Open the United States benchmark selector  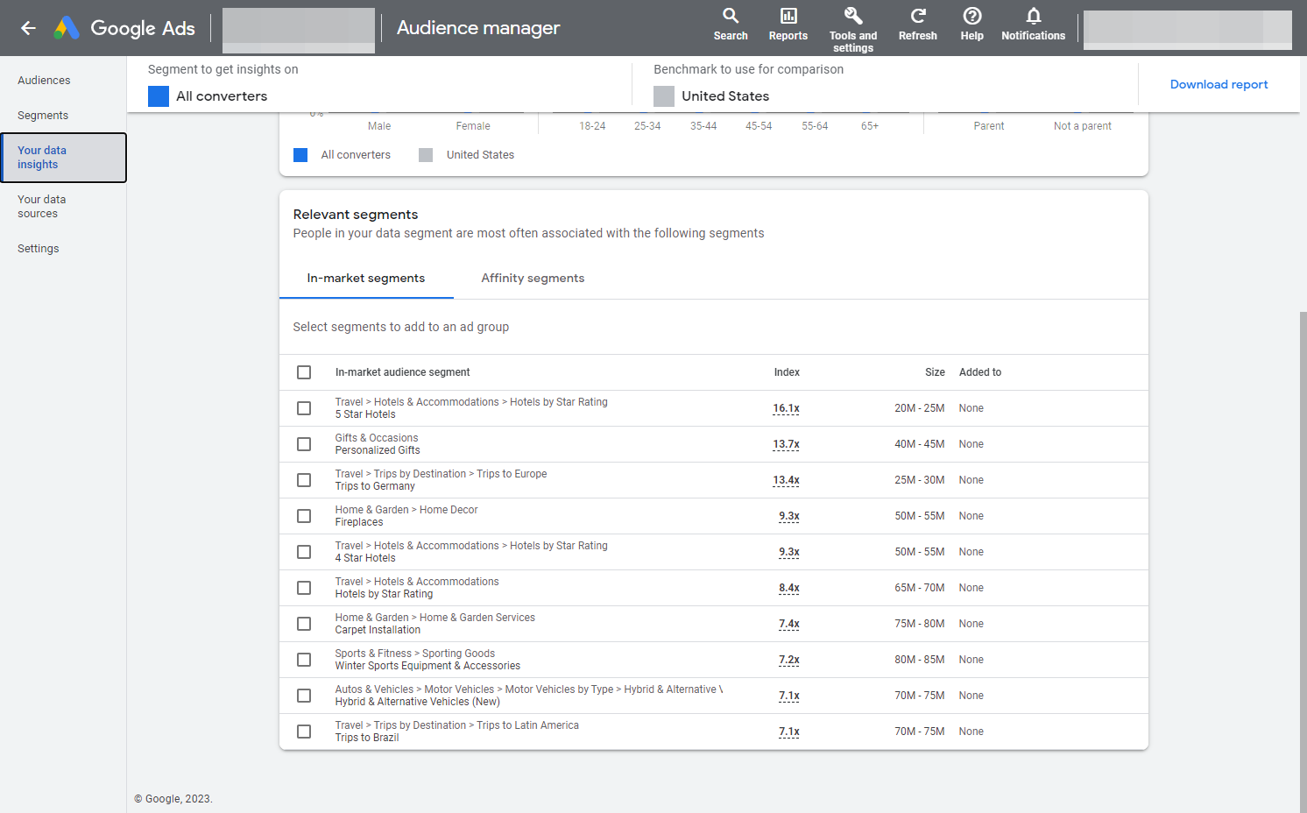pos(711,96)
